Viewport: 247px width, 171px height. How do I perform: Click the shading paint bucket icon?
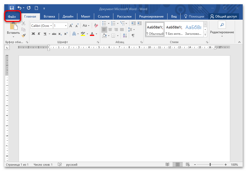click(x=104, y=36)
